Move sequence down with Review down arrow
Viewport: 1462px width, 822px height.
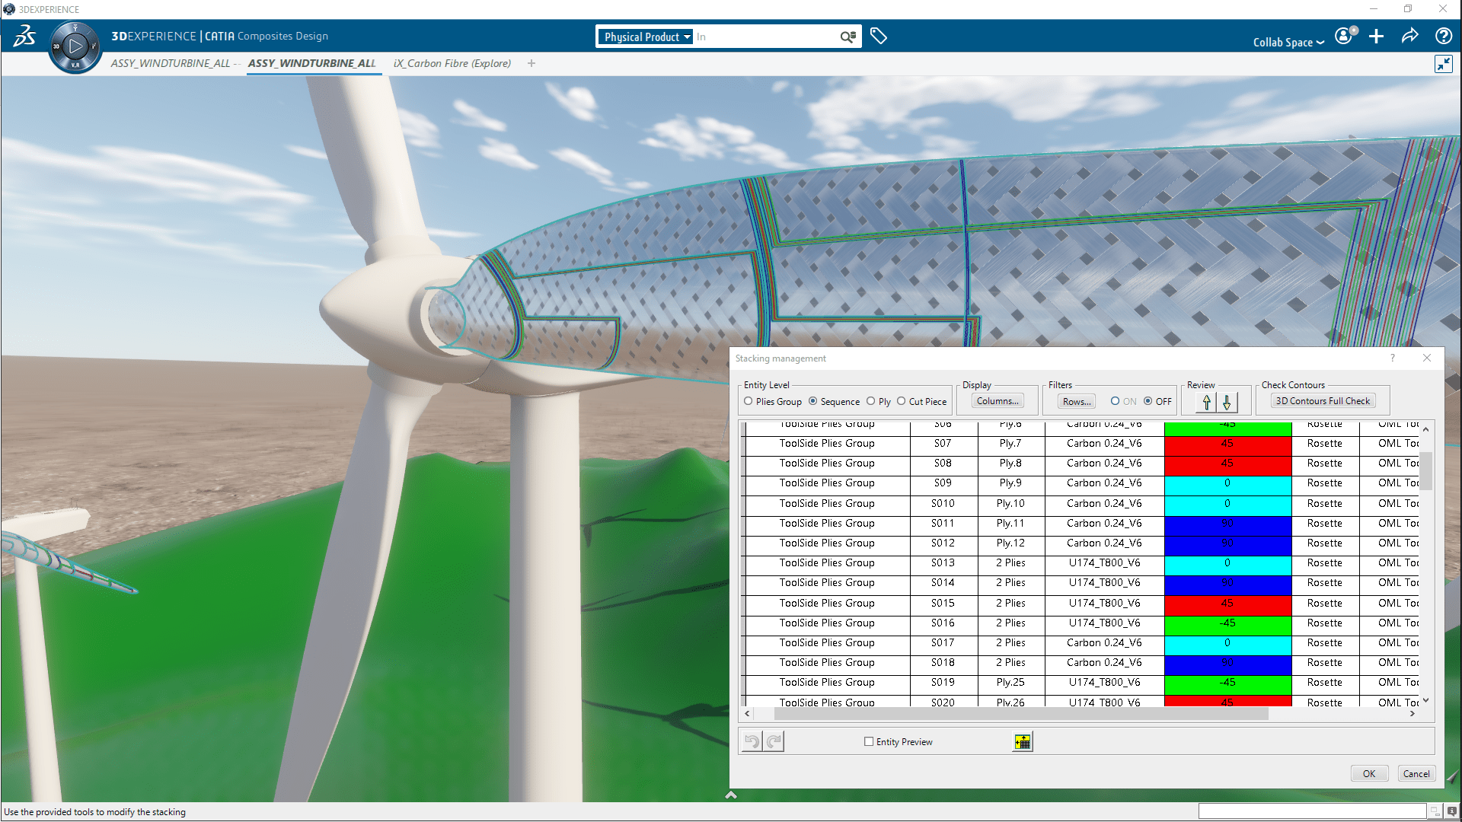[x=1227, y=401]
